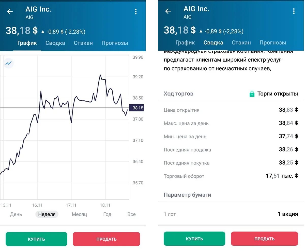The height and width of the screenshot is (251, 305).
Task: Go back using right screen's arrow
Action: click(x=168, y=11)
